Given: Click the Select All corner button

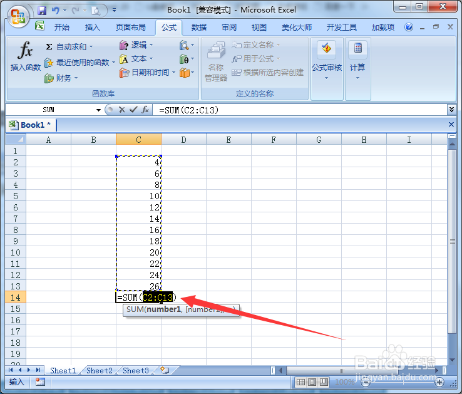Looking at the screenshot, I should pyautogui.click(x=16, y=139).
